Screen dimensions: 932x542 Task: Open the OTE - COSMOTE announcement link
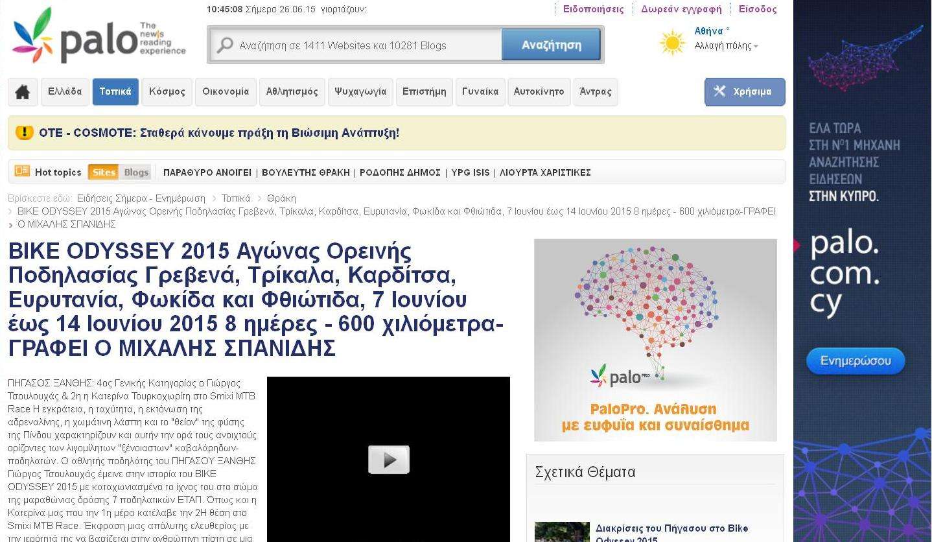click(219, 133)
